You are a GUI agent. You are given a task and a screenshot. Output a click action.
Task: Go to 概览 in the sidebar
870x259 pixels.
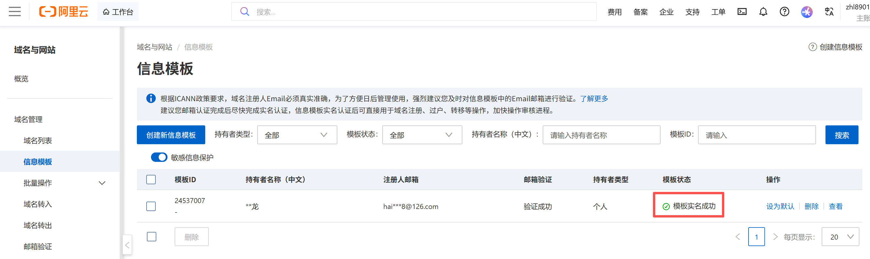point(21,79)
